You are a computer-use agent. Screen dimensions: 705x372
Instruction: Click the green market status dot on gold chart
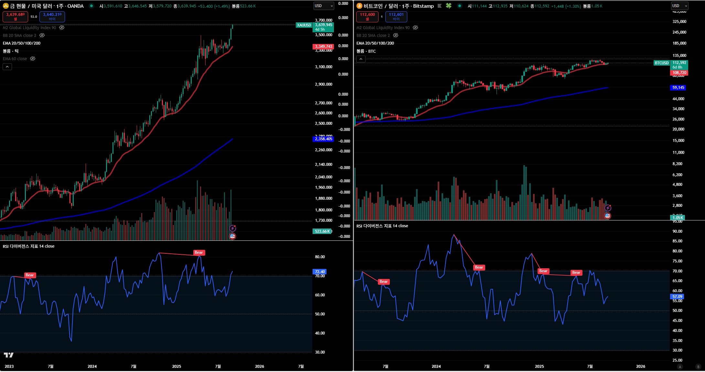click(x=91, y=6)
